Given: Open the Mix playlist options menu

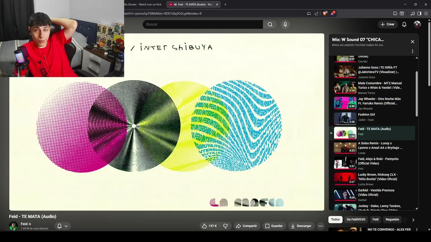Looking at the screenshot, I should point(412,51).
